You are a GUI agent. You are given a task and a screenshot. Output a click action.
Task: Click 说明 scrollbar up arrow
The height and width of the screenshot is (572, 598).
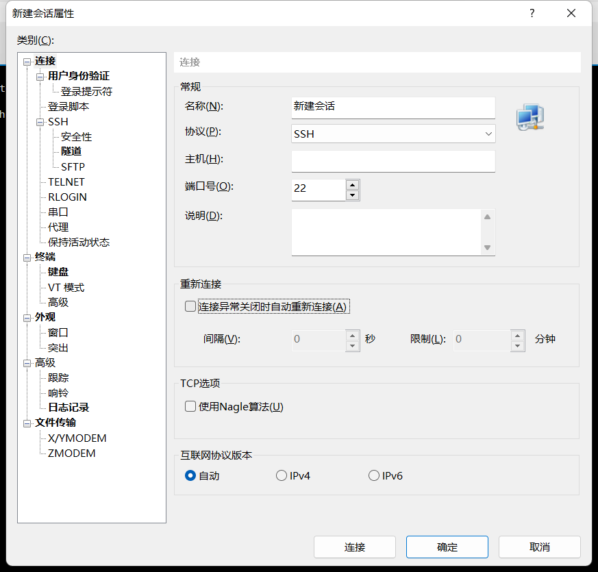pyautogui.click(x=487, y=217)
